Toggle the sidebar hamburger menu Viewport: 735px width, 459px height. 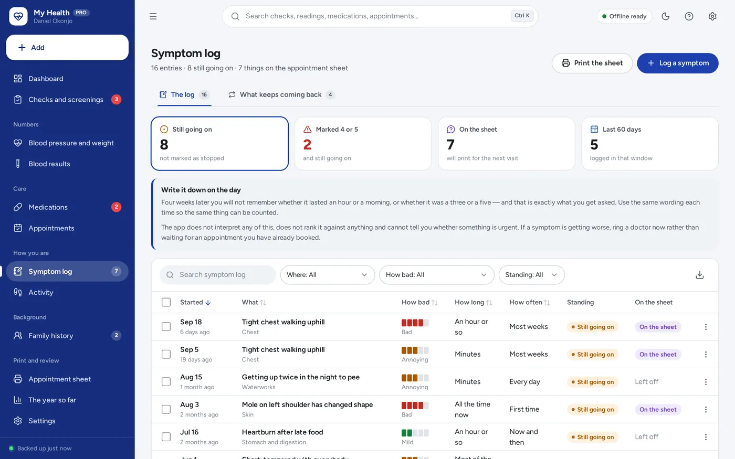153,16
